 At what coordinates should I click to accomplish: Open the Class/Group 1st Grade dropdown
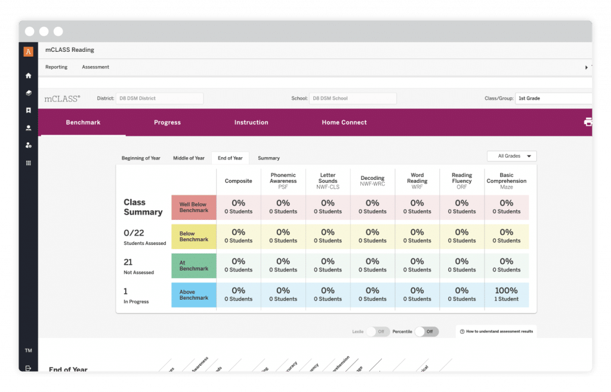553,98
